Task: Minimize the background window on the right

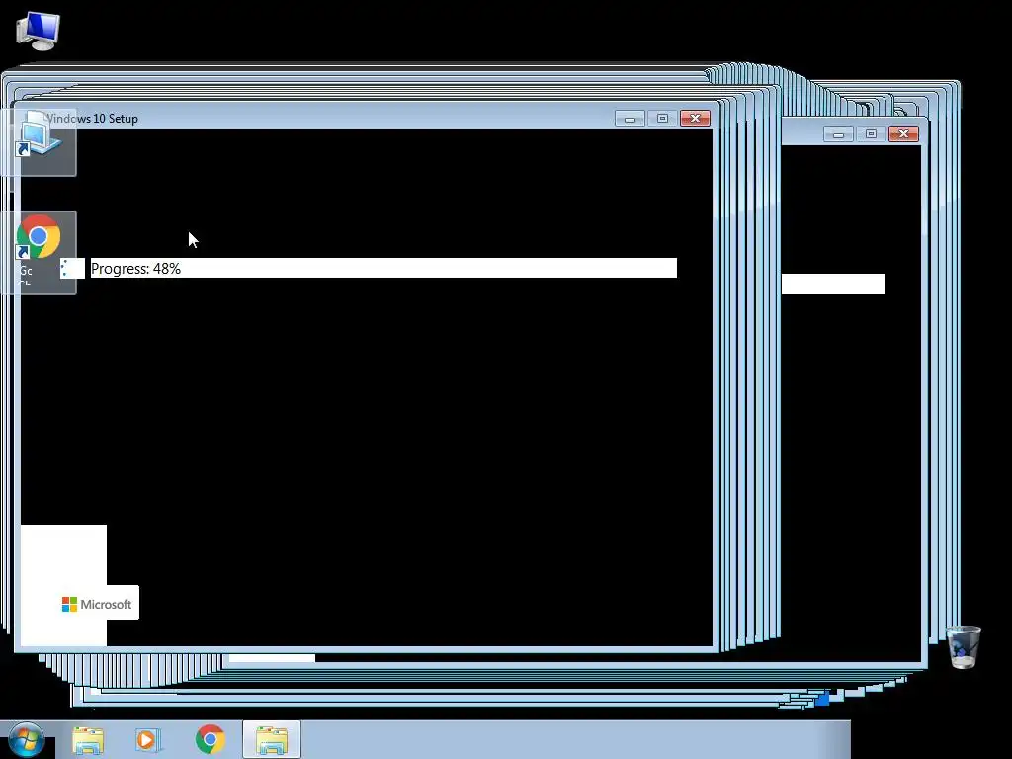Action: coord(838,134)
